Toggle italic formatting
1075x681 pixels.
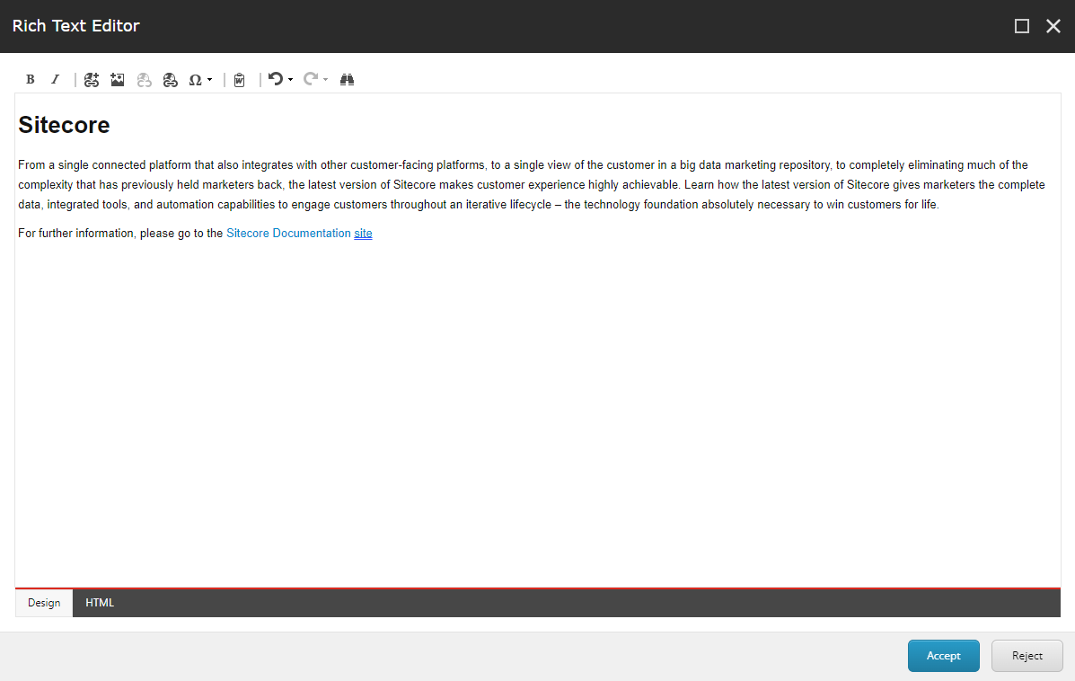coord(55,79)
